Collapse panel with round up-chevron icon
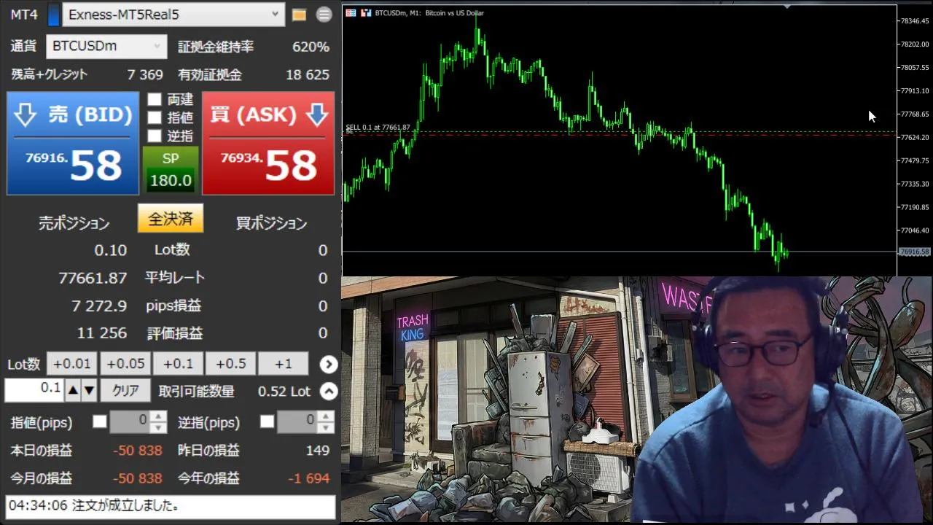Screen dimensions: 933x525 click(329, 392)
